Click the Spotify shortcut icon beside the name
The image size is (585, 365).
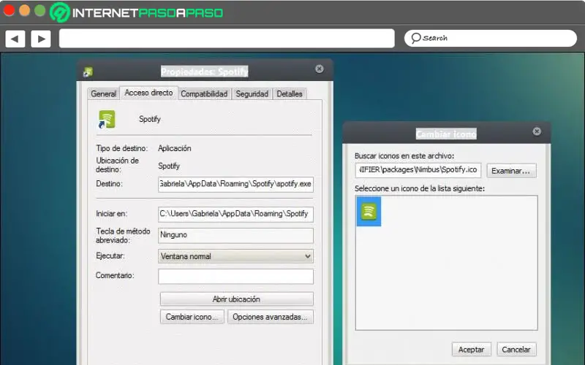click(107, 120)
